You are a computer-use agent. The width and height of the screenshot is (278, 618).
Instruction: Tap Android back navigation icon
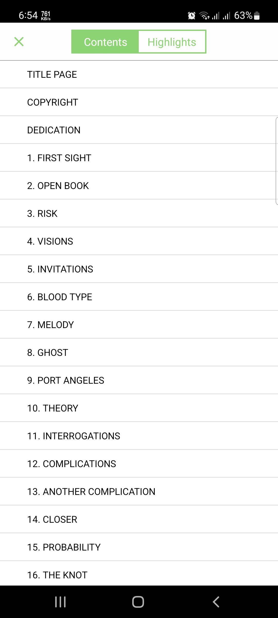tap(216, 602)
